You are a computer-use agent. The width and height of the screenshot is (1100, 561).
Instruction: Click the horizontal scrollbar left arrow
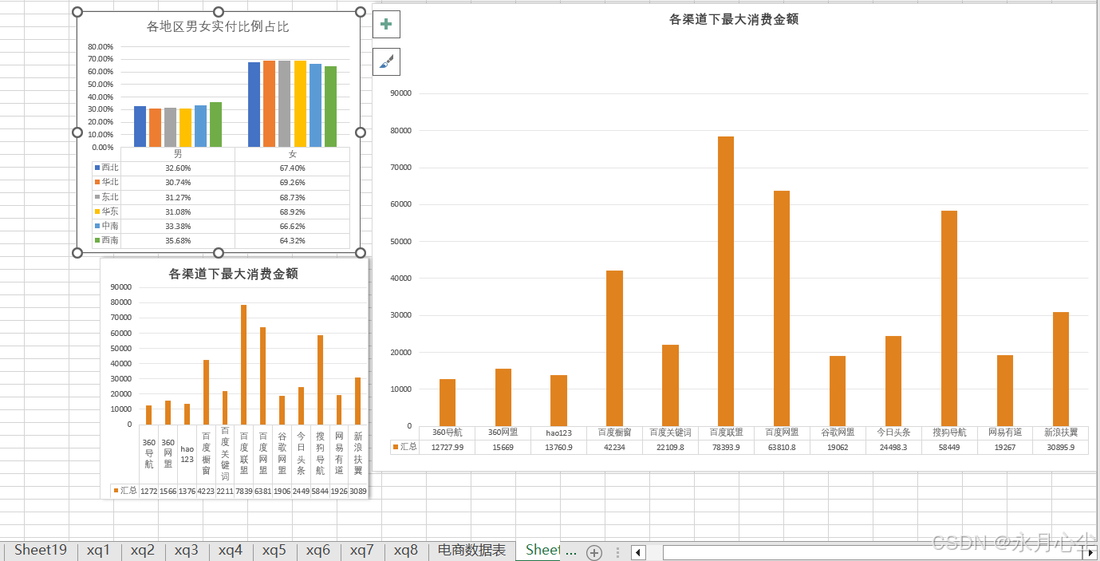(638, 552)
